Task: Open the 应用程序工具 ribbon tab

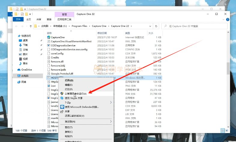Action: [64, 19]
